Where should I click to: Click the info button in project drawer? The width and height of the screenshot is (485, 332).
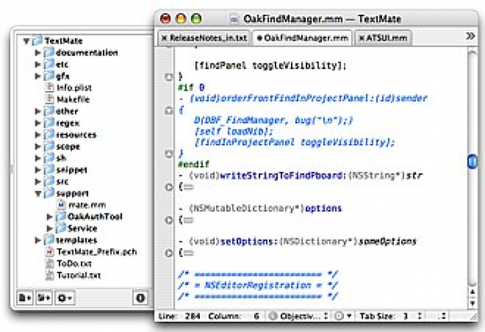pos(140,298)
